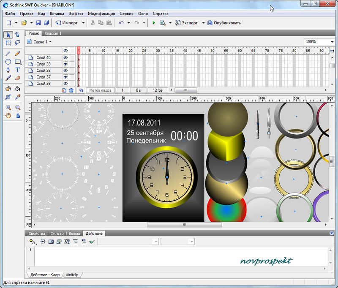The image size is (338, 288).
Task: Open the Импорт dropdown arrow
Action: [83, 23]
